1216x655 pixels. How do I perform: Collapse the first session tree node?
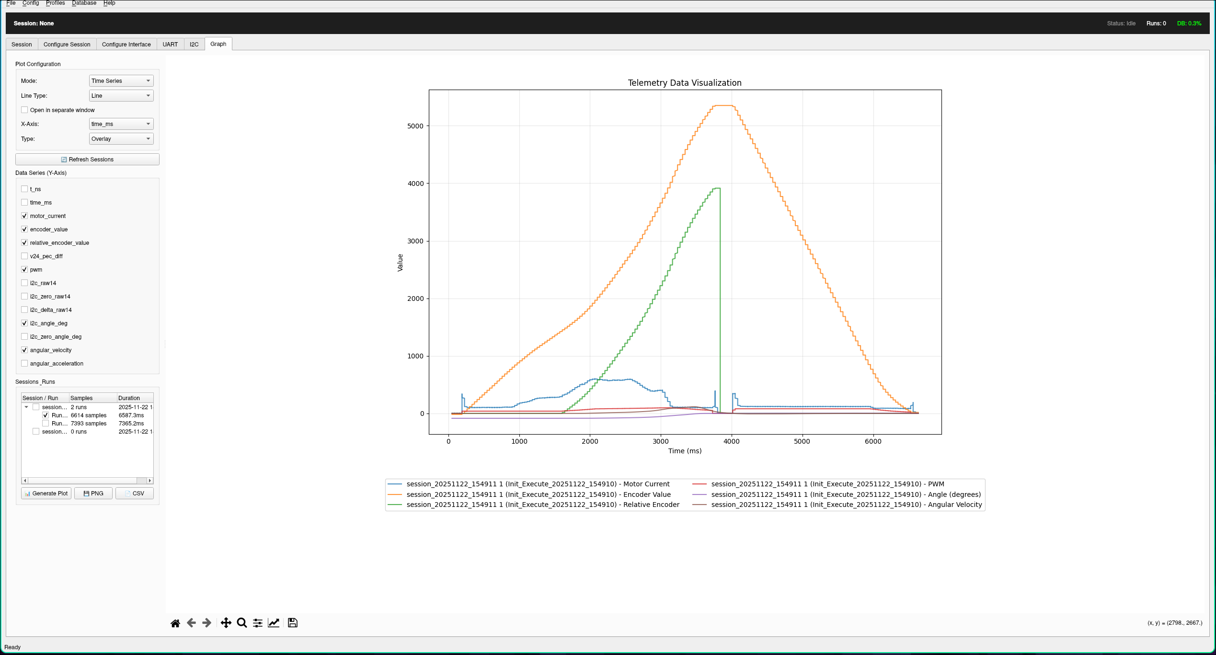26,407
